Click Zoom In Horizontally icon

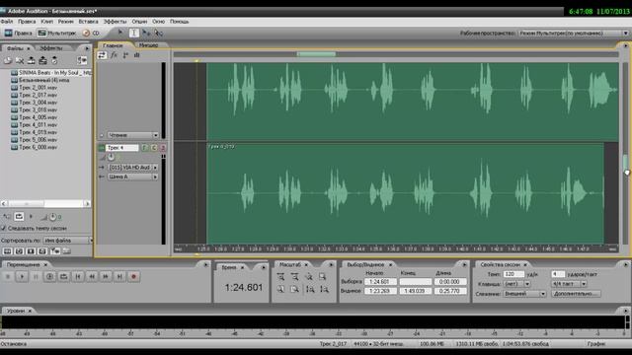pyautogui.click(x=280, y=277)
